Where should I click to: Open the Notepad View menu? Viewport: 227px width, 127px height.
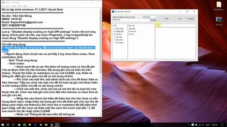coord(20,6)
